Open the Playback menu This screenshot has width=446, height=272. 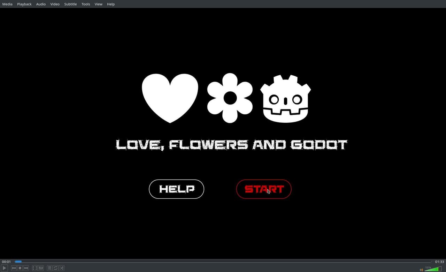pos(24,4)
